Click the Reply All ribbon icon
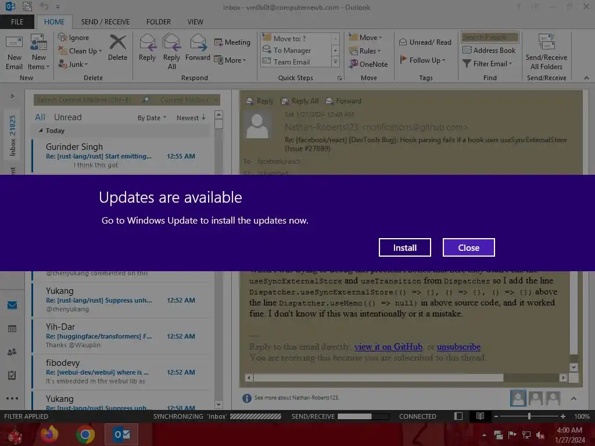Viewport: 595px width, 446px height. (171, 42)
